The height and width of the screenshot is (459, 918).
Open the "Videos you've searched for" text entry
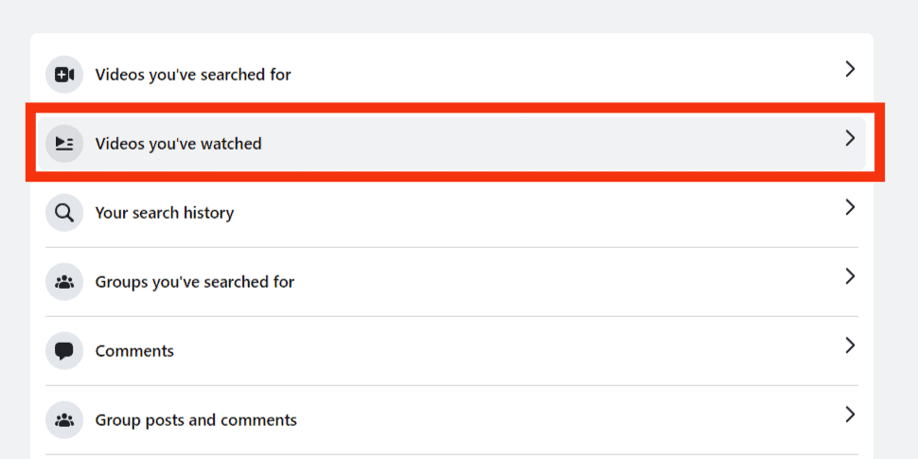point(193,75)
